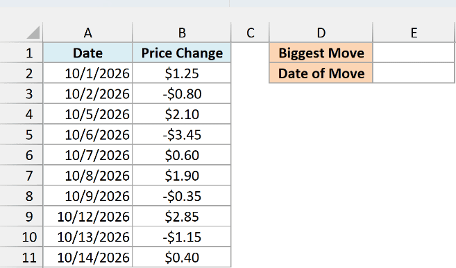Viewport: 456px width, 268px height.
Task: Click the Date of Move label cell
Action: point(321,73)
